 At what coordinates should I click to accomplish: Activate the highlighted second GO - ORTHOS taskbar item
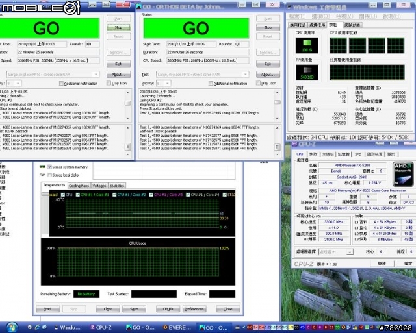click(x=213, y=328)
